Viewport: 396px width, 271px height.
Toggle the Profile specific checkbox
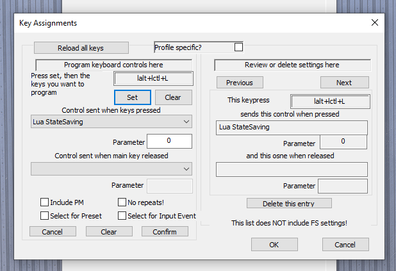(238, 47)
